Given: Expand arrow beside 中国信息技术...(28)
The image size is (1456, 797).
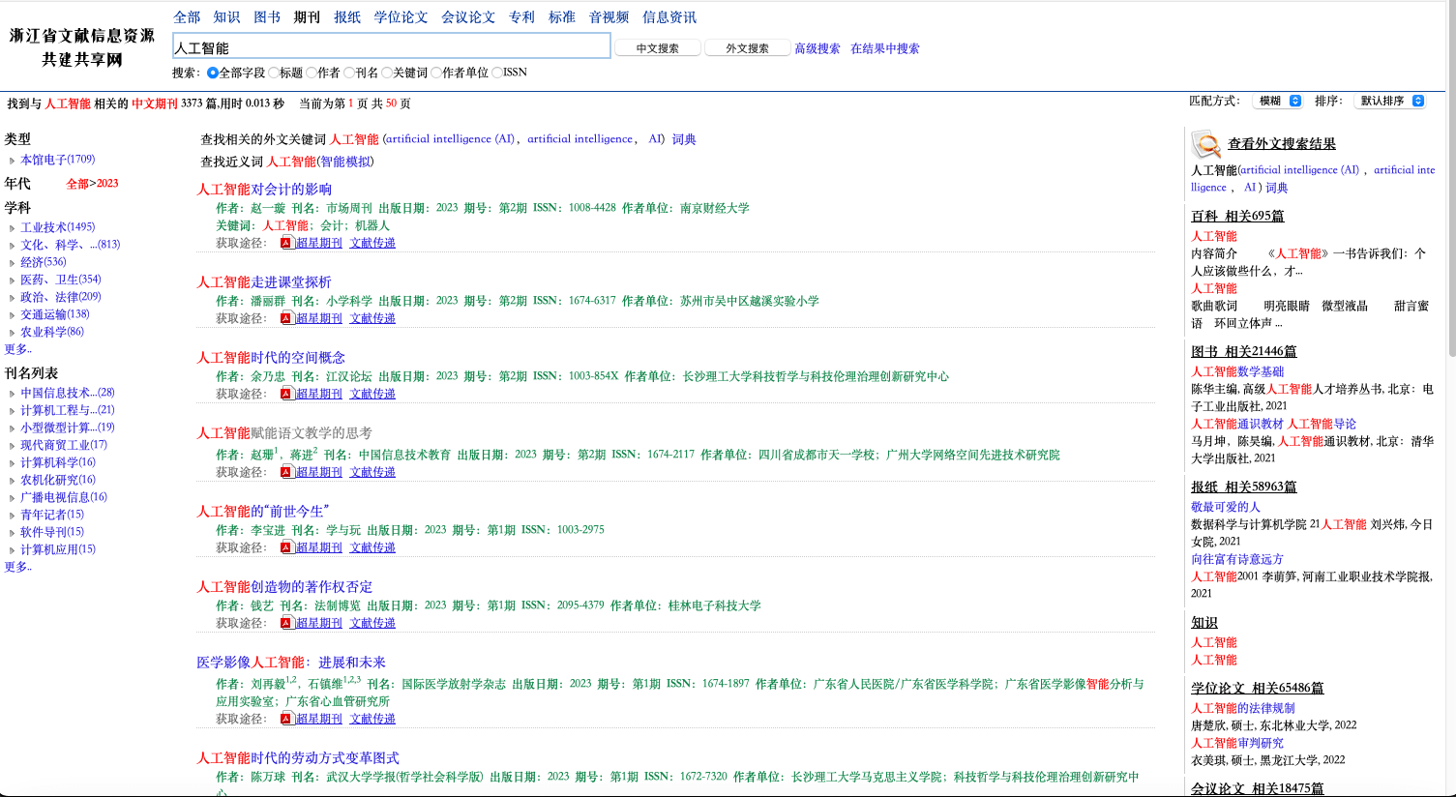Looking at the screenshot, I should point(12,394).
